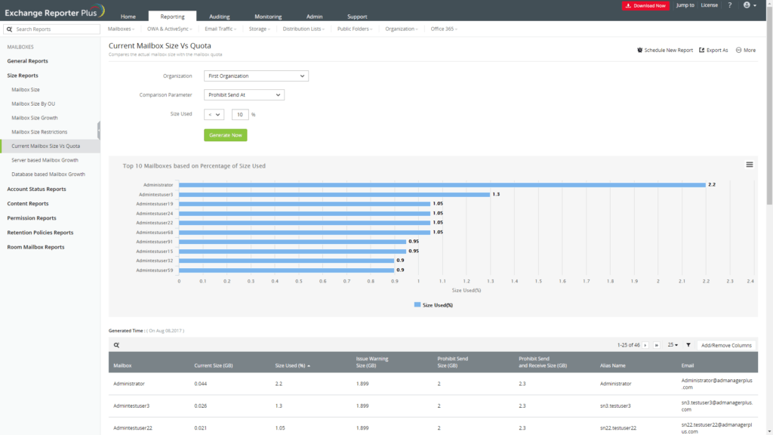
Task: Click the Export As icon
Action: pyautogui.click(x=701, y=50)
